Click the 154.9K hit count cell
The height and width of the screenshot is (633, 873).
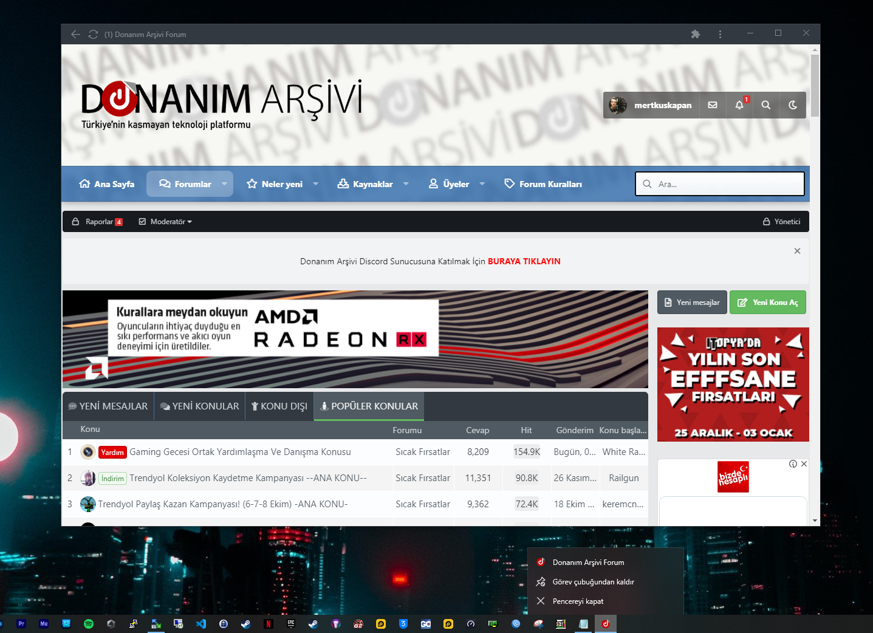point(527,452)
